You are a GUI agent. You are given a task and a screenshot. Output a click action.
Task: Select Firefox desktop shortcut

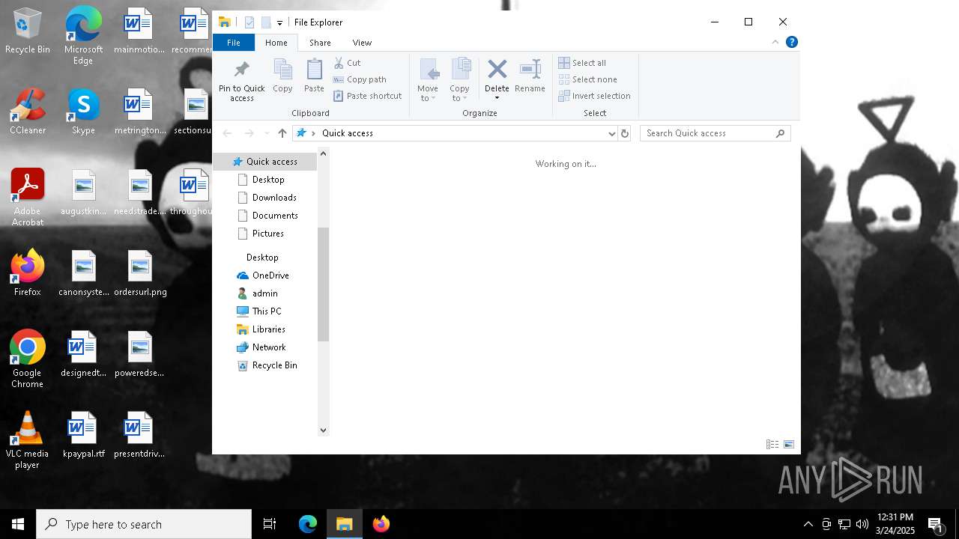(28, 273)
